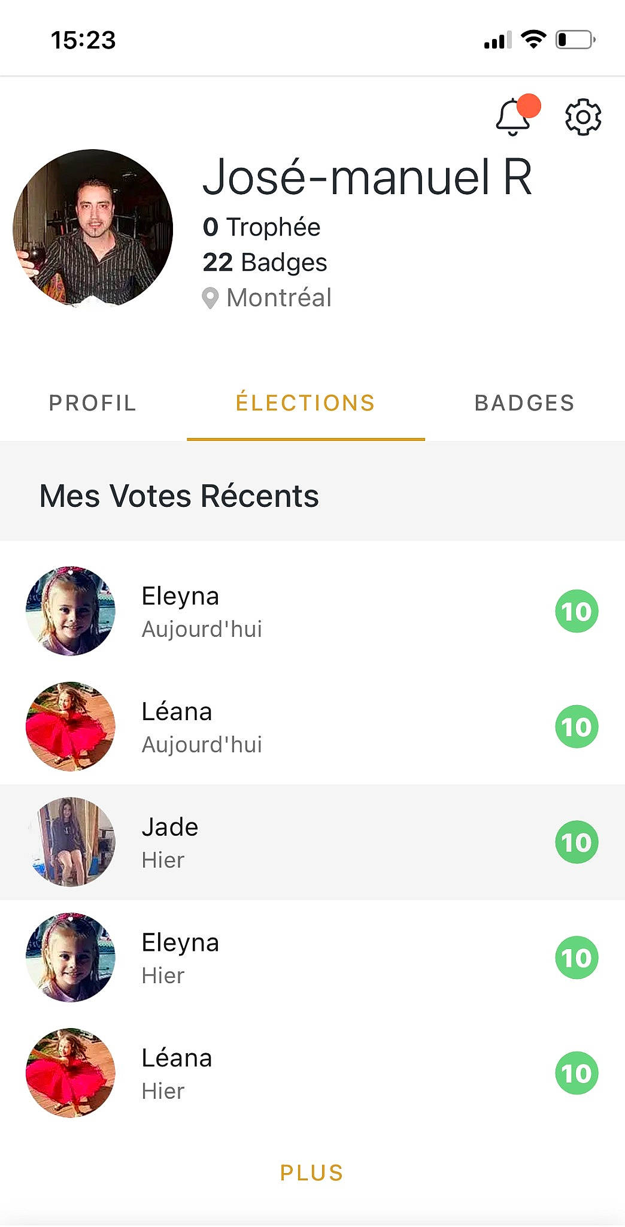The width and height of the screenshot is (625, 1227).
Task: Tap the 10 score beside yesterday's Eleyna vote
Action: (577, 957)
